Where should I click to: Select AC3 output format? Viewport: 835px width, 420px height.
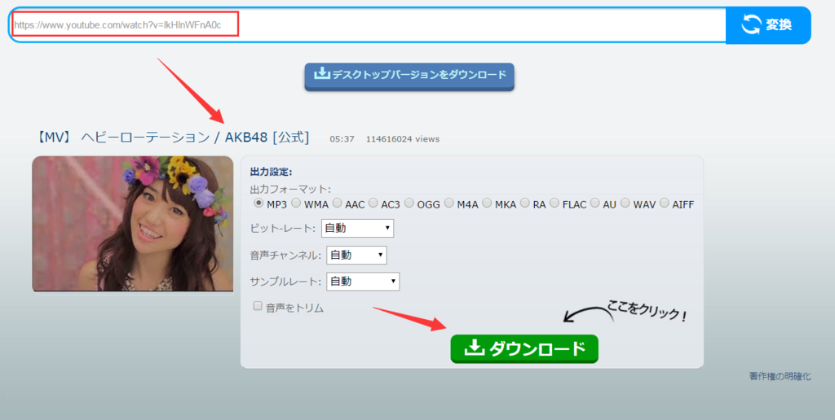point(373,203)
